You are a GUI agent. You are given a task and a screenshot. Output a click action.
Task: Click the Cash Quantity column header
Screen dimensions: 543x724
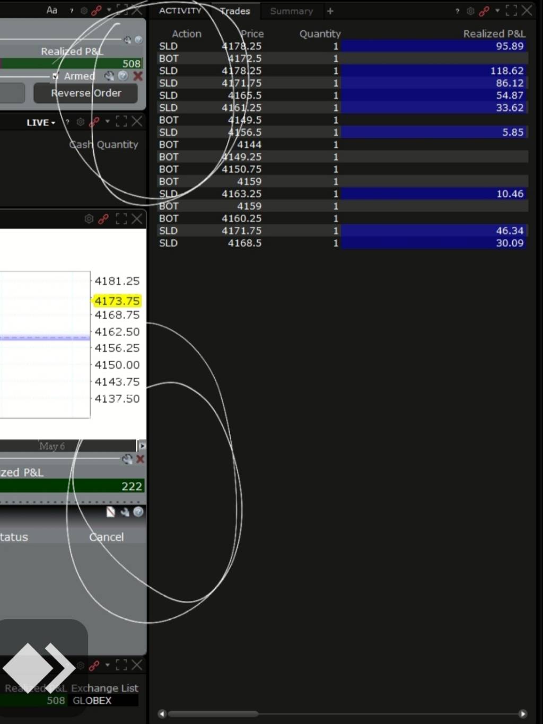pyautogui.click(x=103, y=144)
